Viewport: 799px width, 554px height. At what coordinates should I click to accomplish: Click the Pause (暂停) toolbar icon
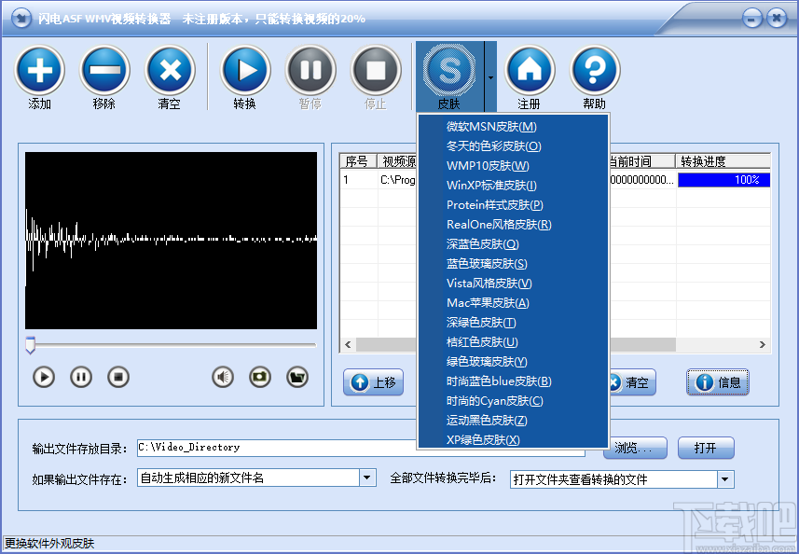pyautogui.click(x=310, y=70)
